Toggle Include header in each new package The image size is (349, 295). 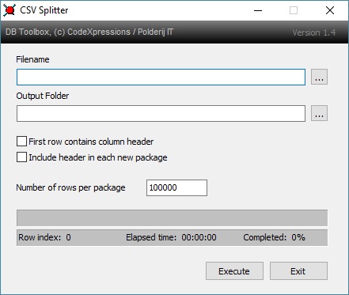tap(21, 157)
